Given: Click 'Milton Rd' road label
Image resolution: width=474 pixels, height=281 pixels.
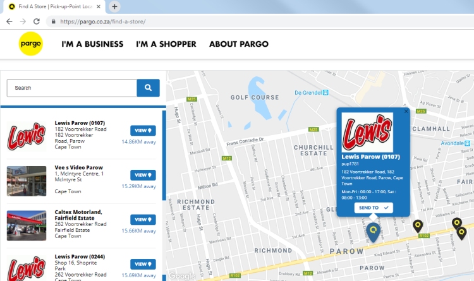Looking at the screenshot, I should (x=208, y=186).
